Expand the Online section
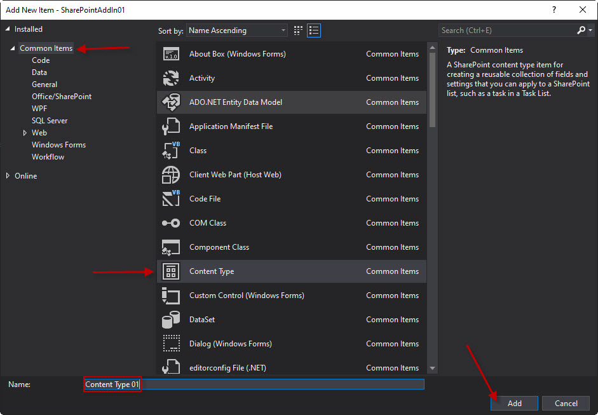The image size is (598, 415). (x=8, y=176)
